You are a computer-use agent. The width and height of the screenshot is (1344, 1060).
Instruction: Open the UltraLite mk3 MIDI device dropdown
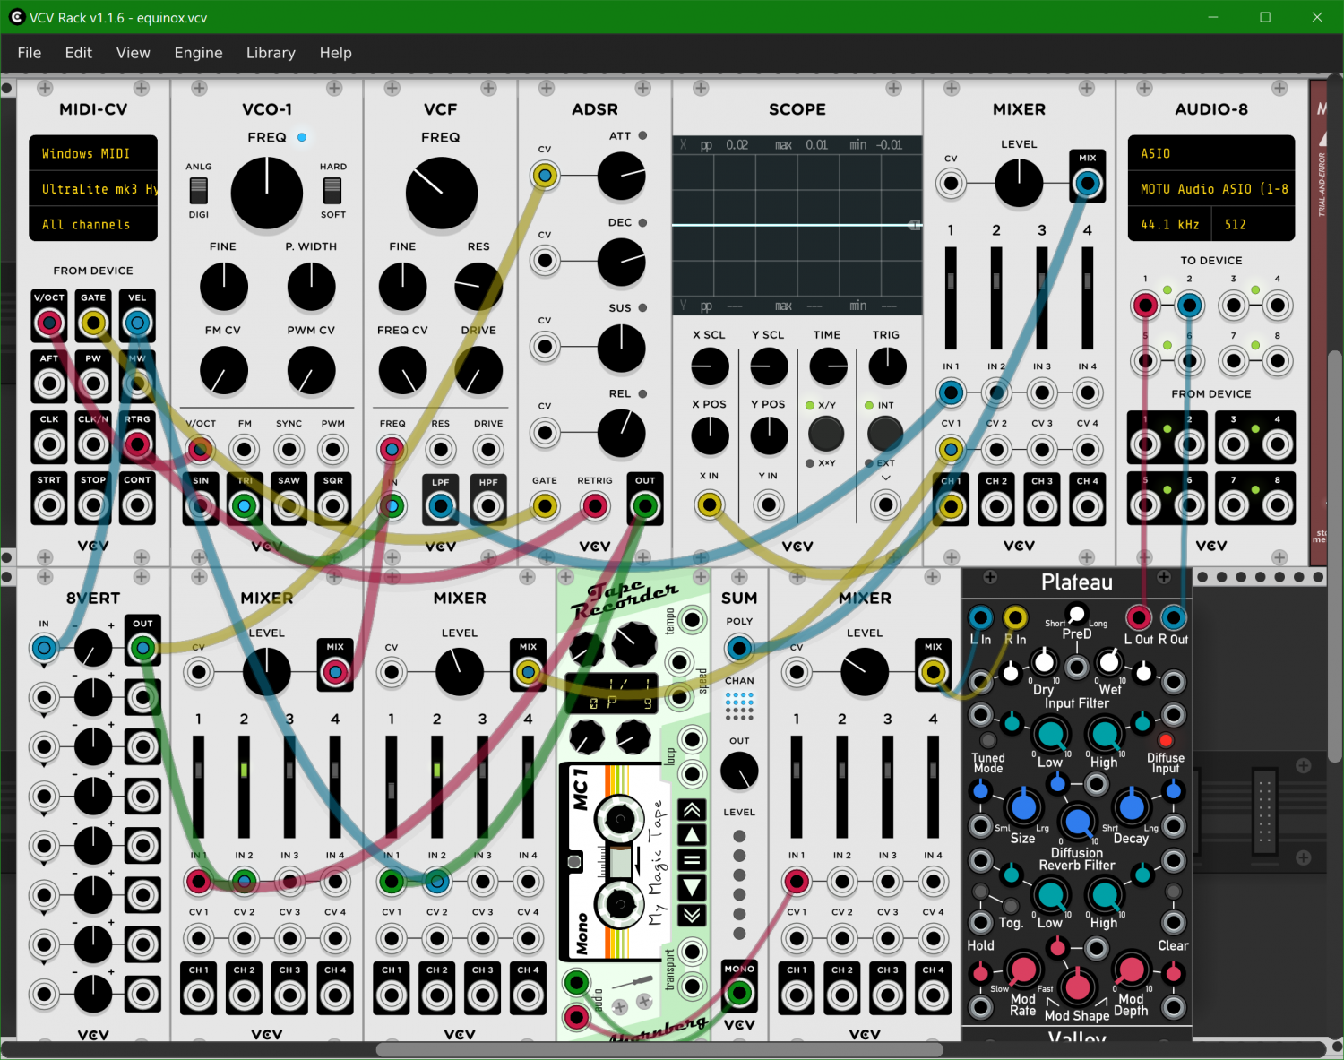tap(93, 189)
